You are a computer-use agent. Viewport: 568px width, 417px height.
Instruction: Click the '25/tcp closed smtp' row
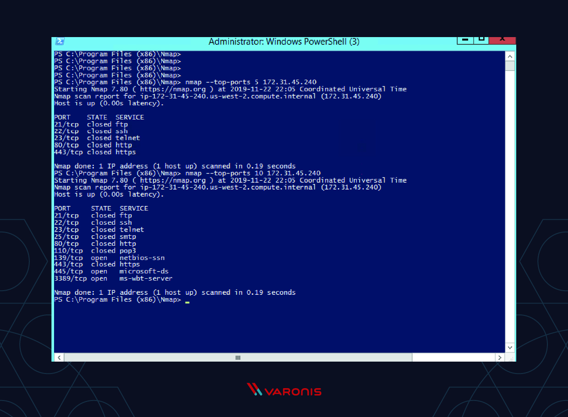95,237
